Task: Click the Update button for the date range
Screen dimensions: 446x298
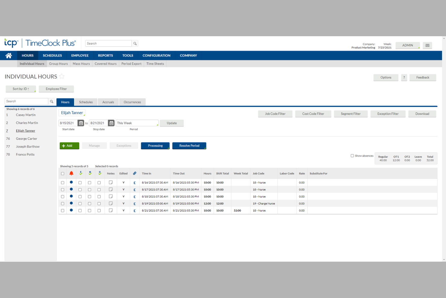Action: (x=171, y=123)
